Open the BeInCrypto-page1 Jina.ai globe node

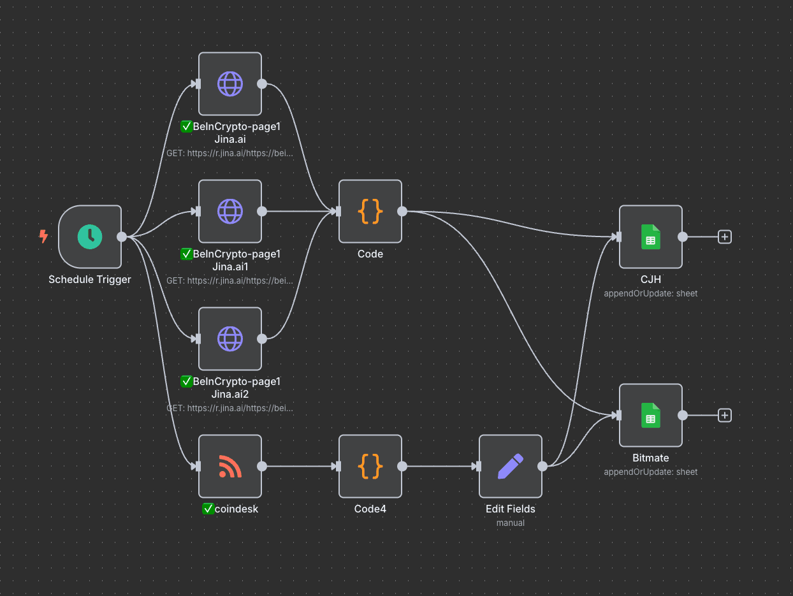(x=230, y=84)
